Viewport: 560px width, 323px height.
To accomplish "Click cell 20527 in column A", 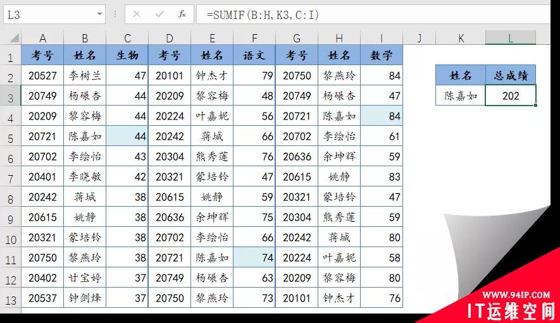I will click(x=42, y=75).
